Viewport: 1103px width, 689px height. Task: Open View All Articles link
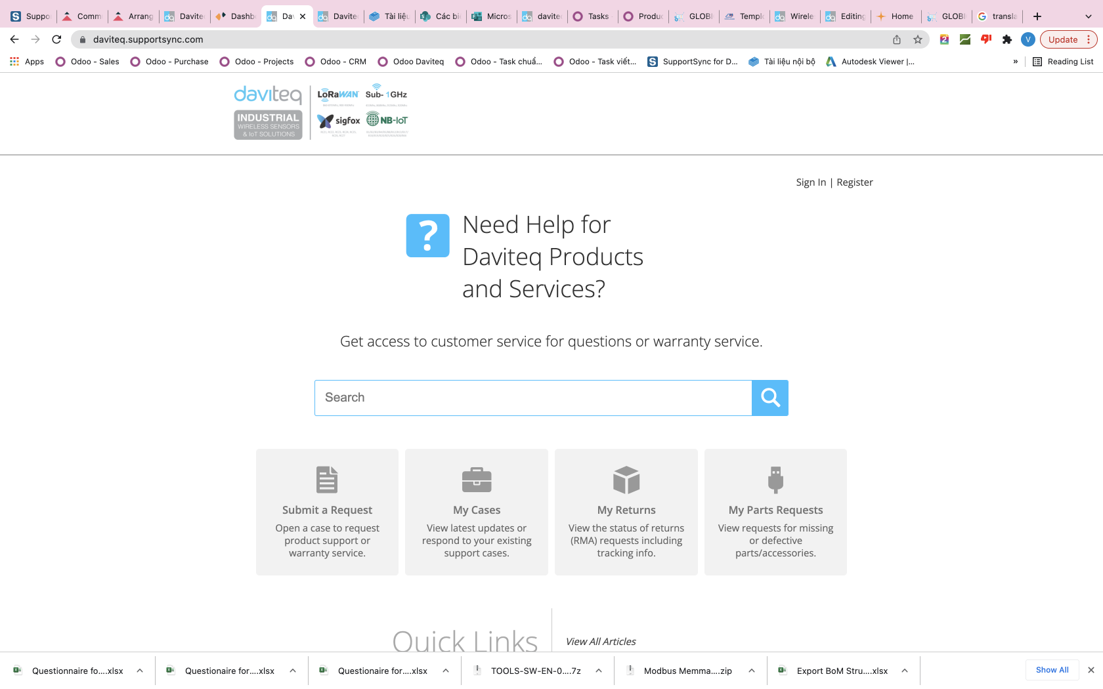point(601,642)
